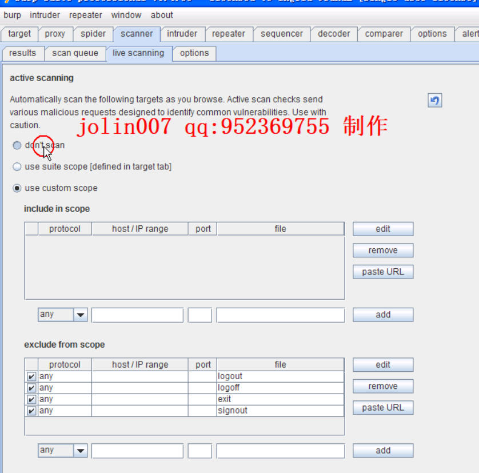Open the intruder menu in menu bar
This screenshot has height=473, width=479.
pyautogui.click(x=45, y=15)
